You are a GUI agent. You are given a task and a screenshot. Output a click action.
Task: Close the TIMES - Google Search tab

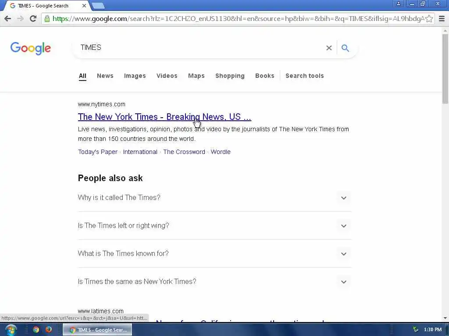point(84,6)
